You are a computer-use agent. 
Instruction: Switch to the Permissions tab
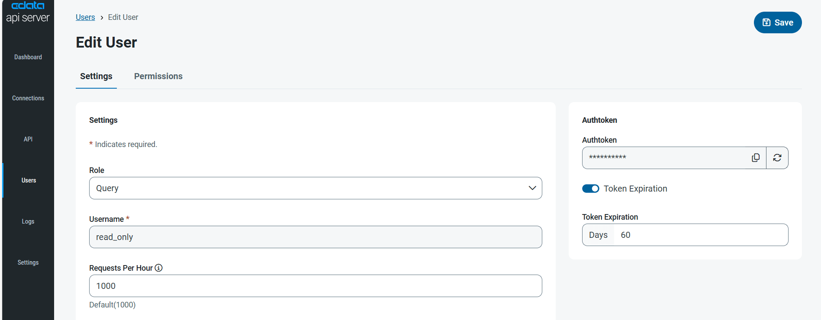click(158, 76)
